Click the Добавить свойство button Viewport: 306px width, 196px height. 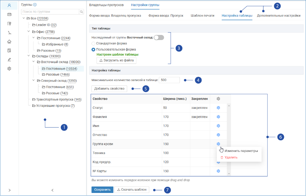point(109,89)
